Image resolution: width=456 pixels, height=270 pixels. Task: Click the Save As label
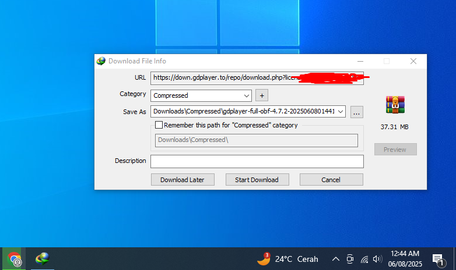click(134, 112)
